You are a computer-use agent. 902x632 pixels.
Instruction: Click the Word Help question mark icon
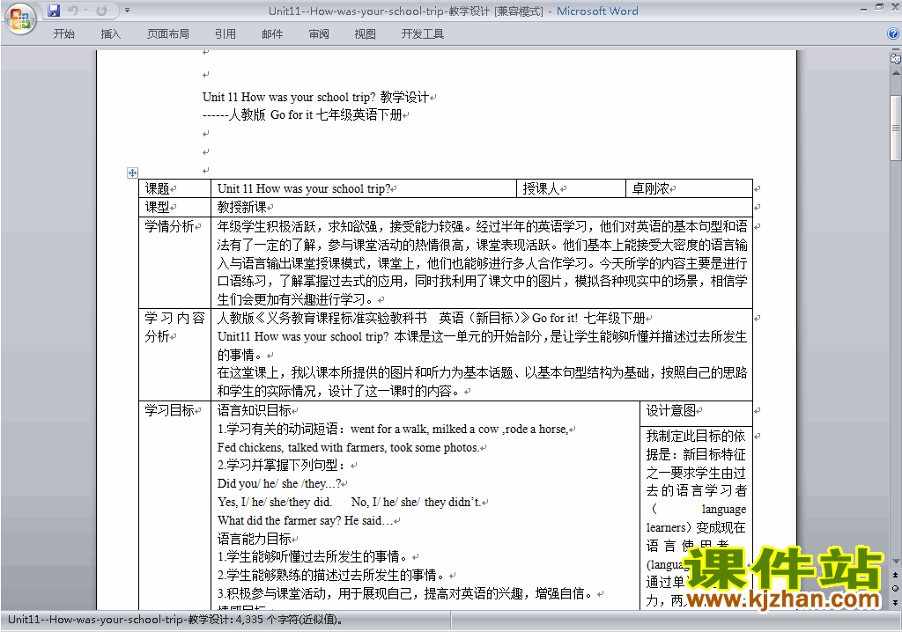coord(893,34)
